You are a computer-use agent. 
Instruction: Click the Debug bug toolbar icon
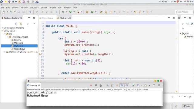63,12
